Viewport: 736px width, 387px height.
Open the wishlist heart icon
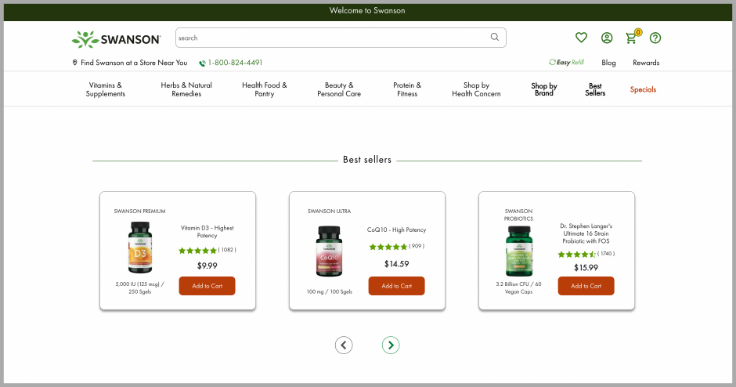click(x=581, y=38)
